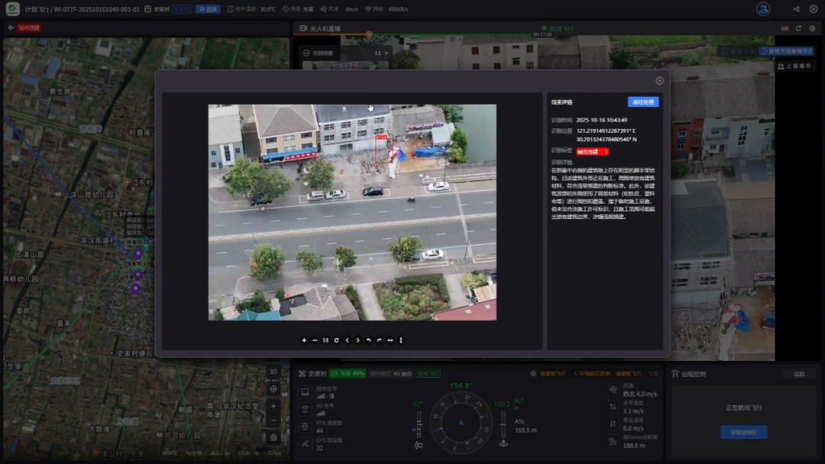Toggle the 3D map view
825x464 pixels.
pyautogui.click(x=273, y=372)
